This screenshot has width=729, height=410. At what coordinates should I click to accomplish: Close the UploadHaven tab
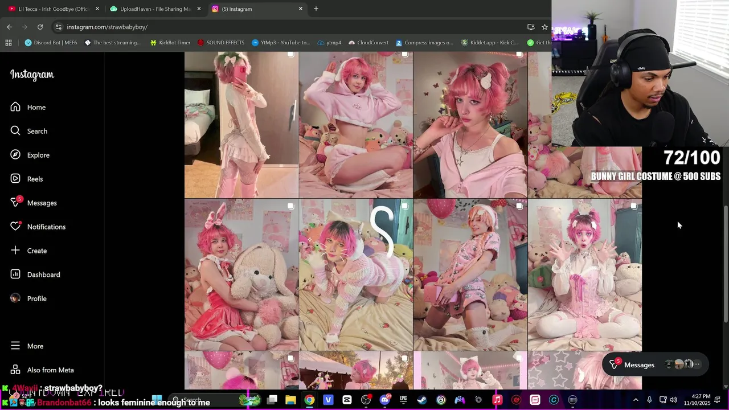click(199, 9)
